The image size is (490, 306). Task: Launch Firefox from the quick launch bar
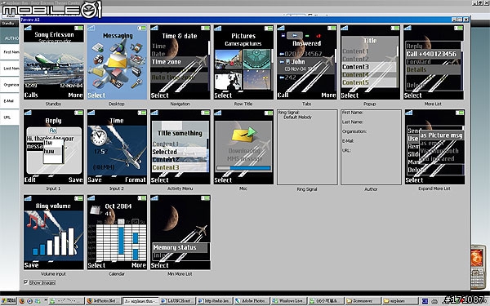(x=22, y=301)
